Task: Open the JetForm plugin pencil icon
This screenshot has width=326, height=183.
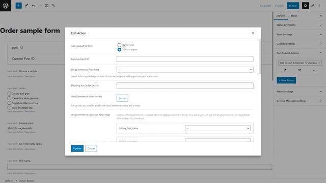Action: coord(313,6)
